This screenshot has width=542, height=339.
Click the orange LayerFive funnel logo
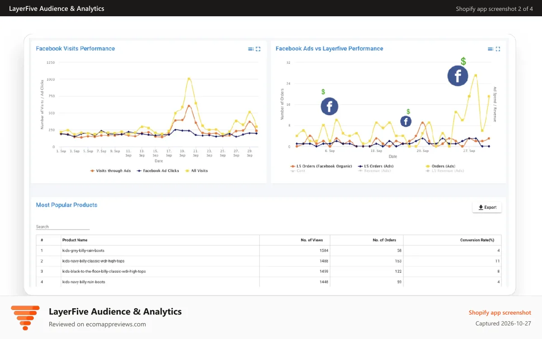tap(25, 318)
